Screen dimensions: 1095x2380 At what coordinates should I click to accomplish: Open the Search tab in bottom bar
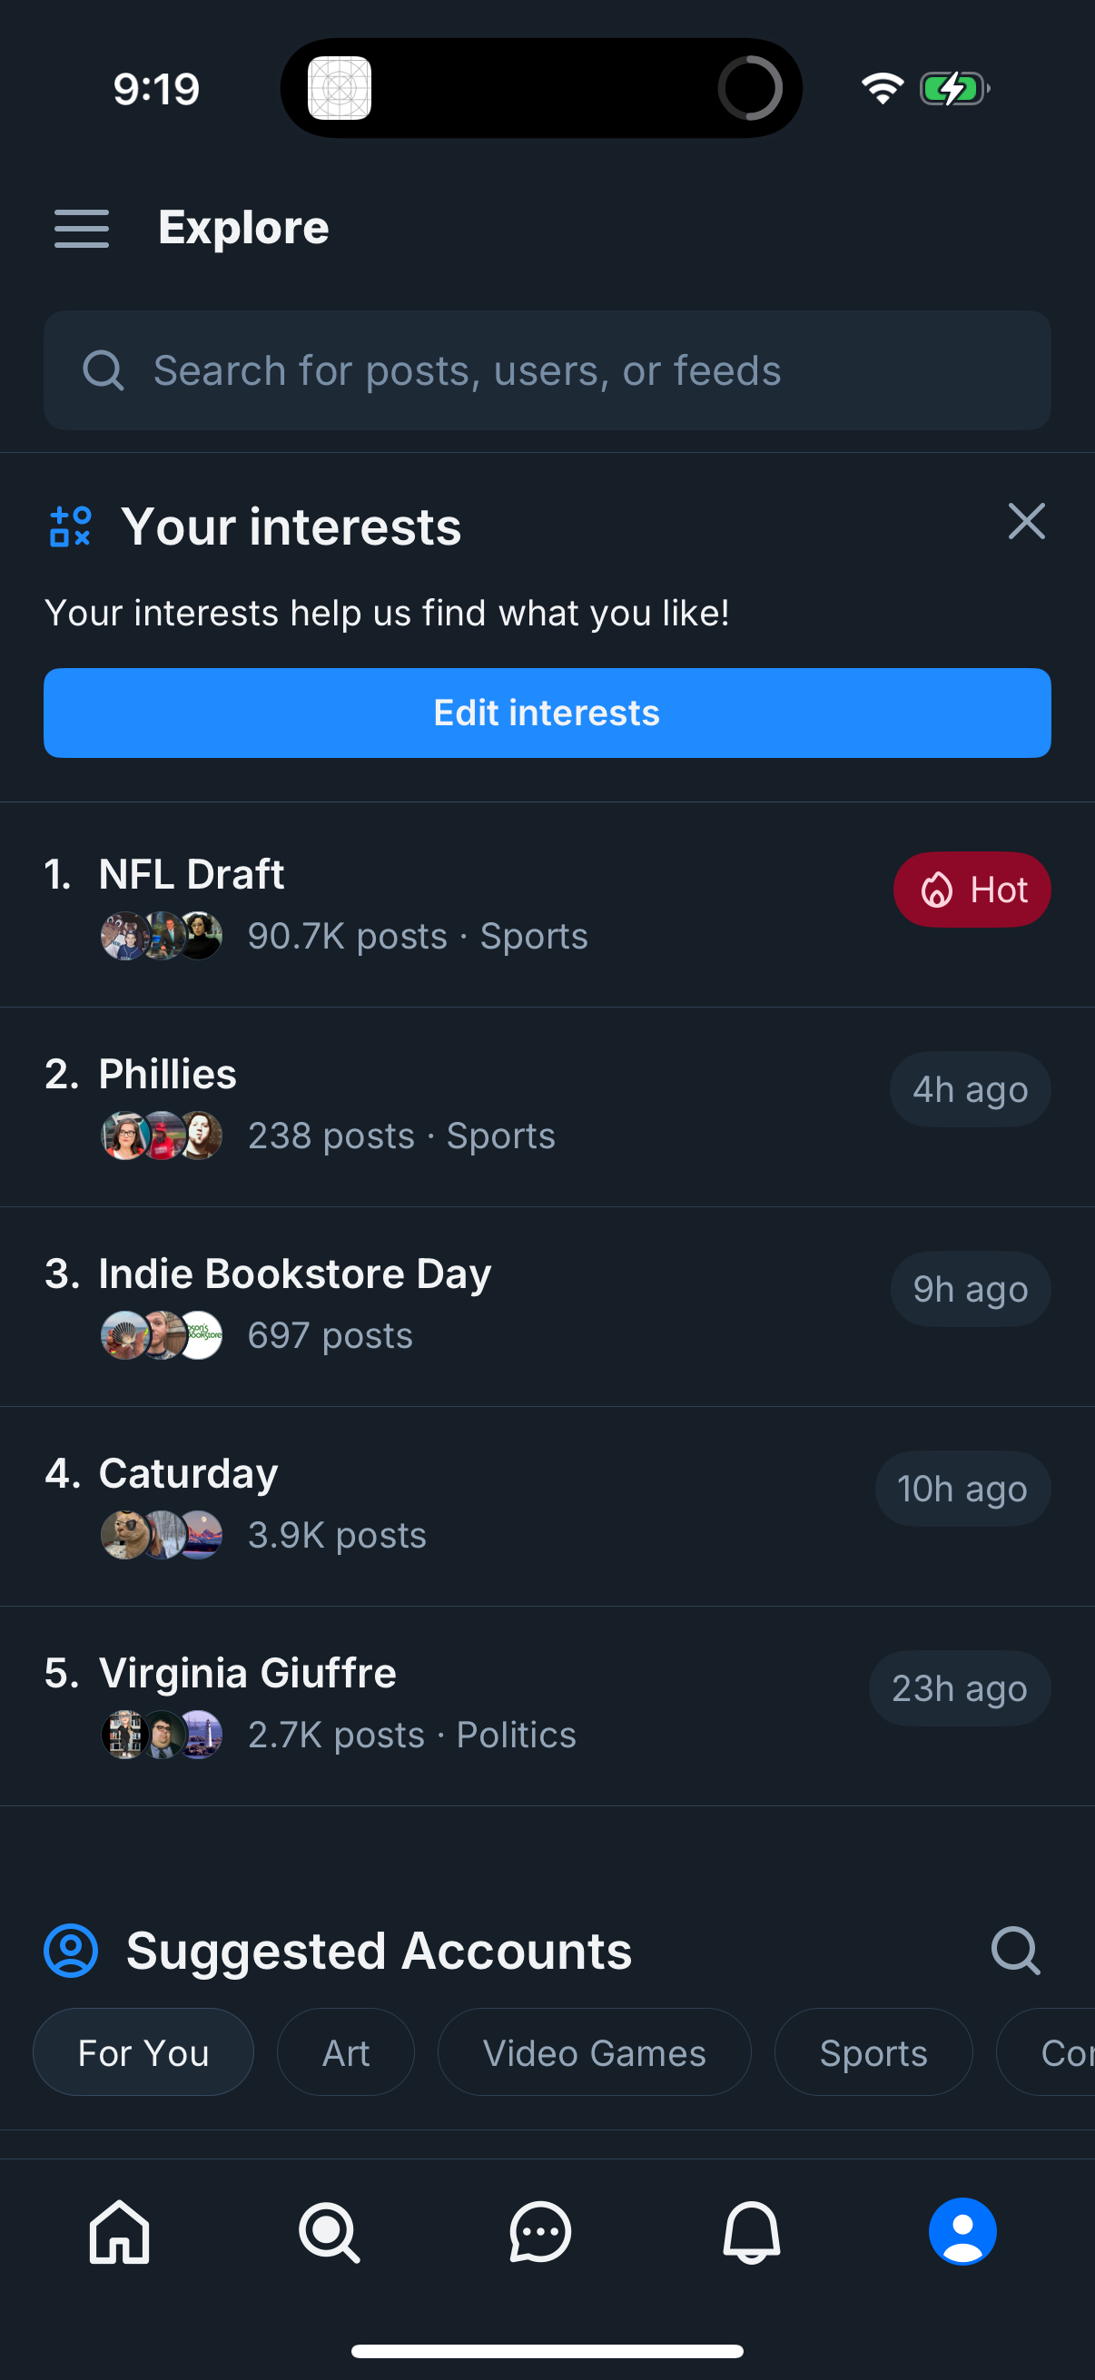pyautogui.click(x=329, y=2231)
